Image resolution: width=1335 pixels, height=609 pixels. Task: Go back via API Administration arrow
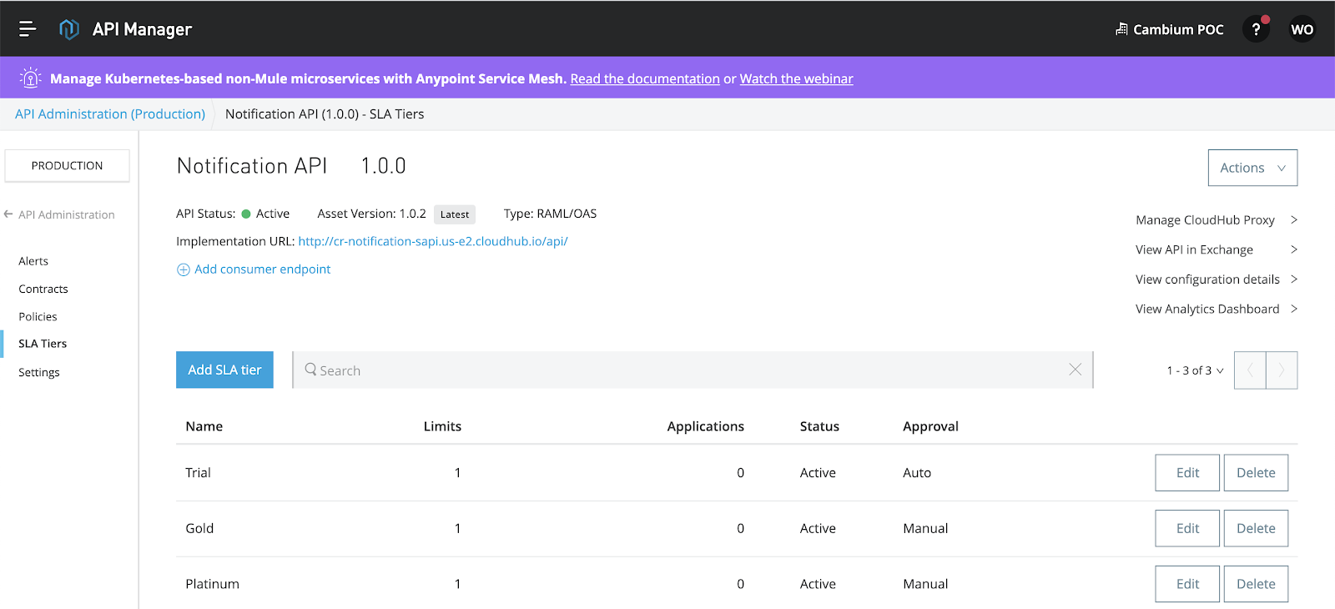pos(9,214)
